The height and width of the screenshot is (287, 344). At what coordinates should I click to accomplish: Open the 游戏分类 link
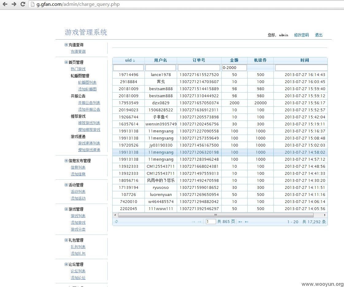tap(78, 229)
